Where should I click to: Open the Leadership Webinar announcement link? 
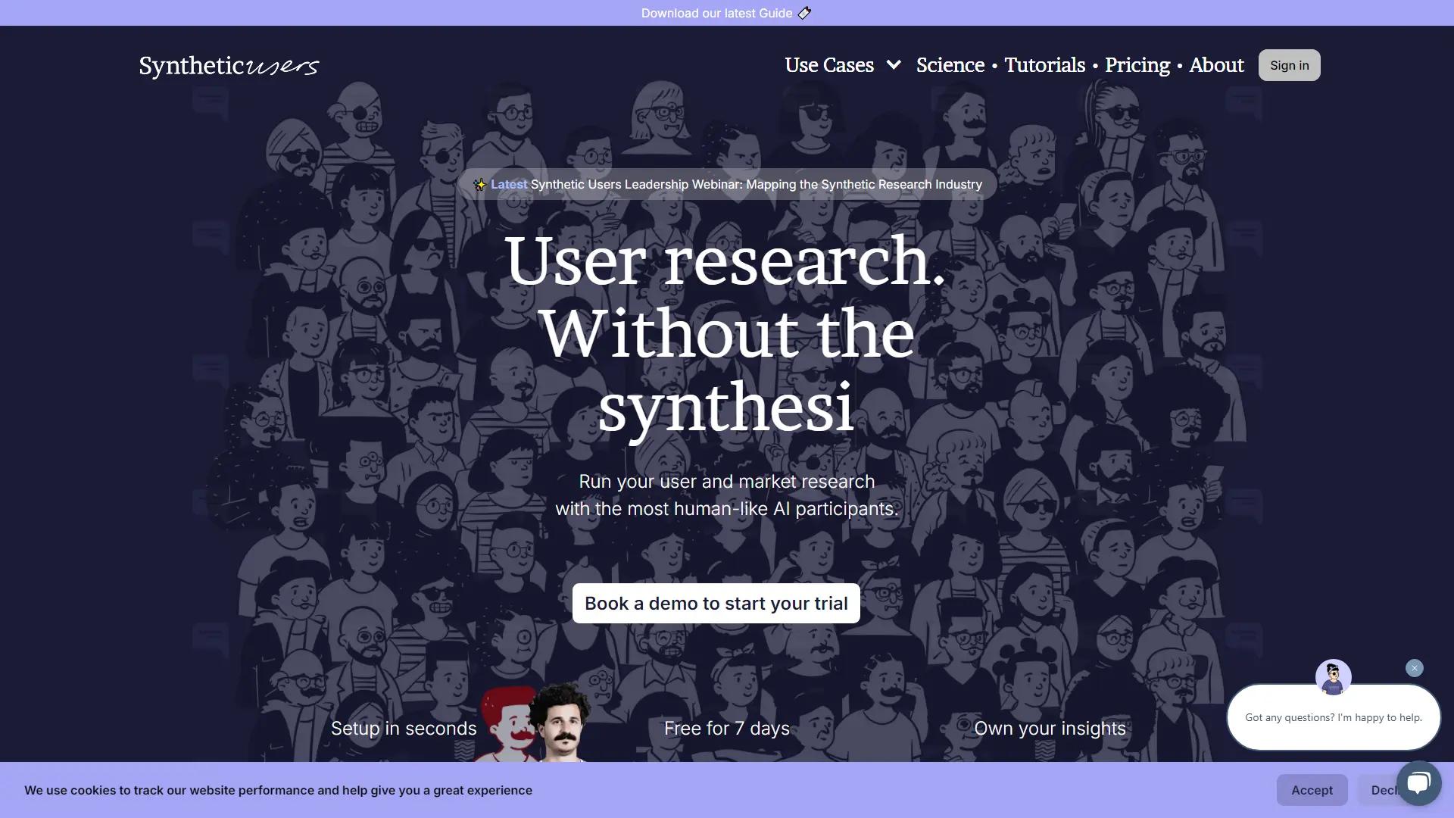726,184
